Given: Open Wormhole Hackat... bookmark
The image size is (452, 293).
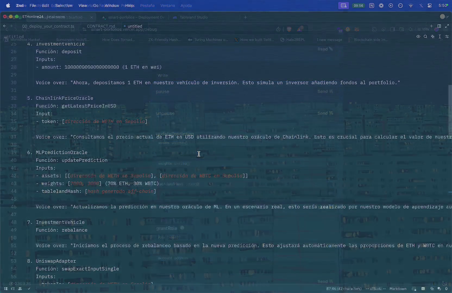Looking at the screenshot, I should [x=24, y=40].
